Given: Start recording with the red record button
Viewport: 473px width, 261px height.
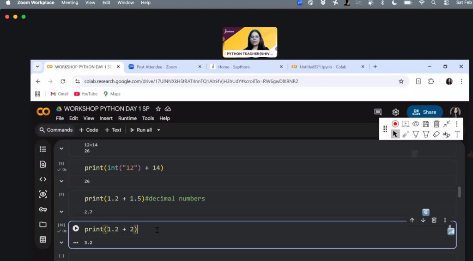Looking at the screenshot, I should click(395, 124).
